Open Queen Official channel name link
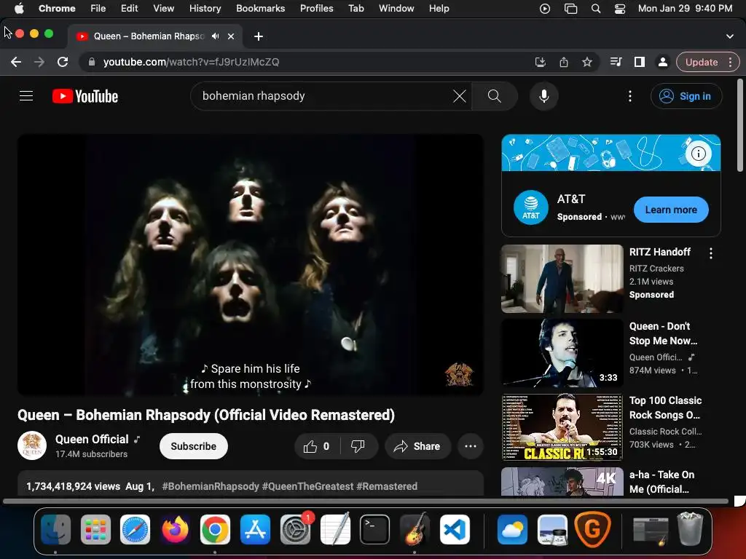Screen dimensions: 746x559 [92, 439]
